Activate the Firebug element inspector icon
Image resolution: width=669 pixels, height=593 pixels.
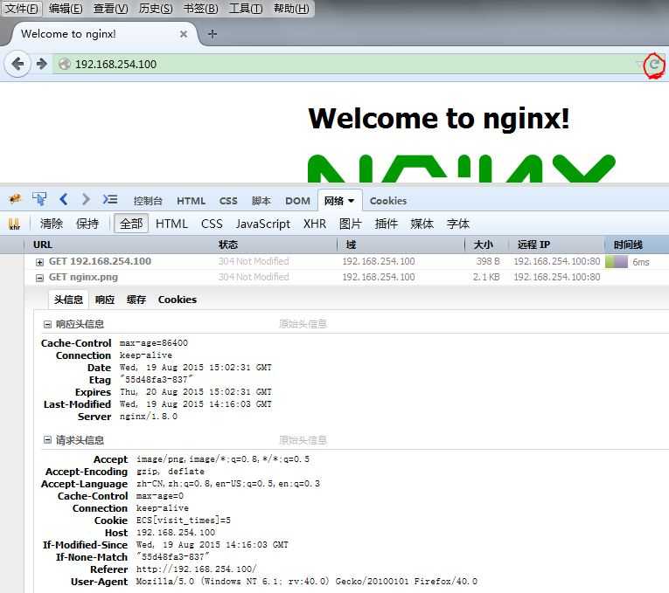point(39,199)
